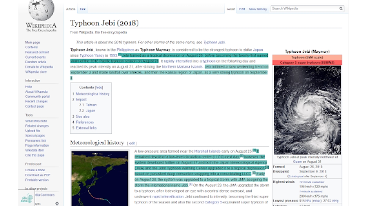
Task: Open the Edit tab
Action: 242,9
